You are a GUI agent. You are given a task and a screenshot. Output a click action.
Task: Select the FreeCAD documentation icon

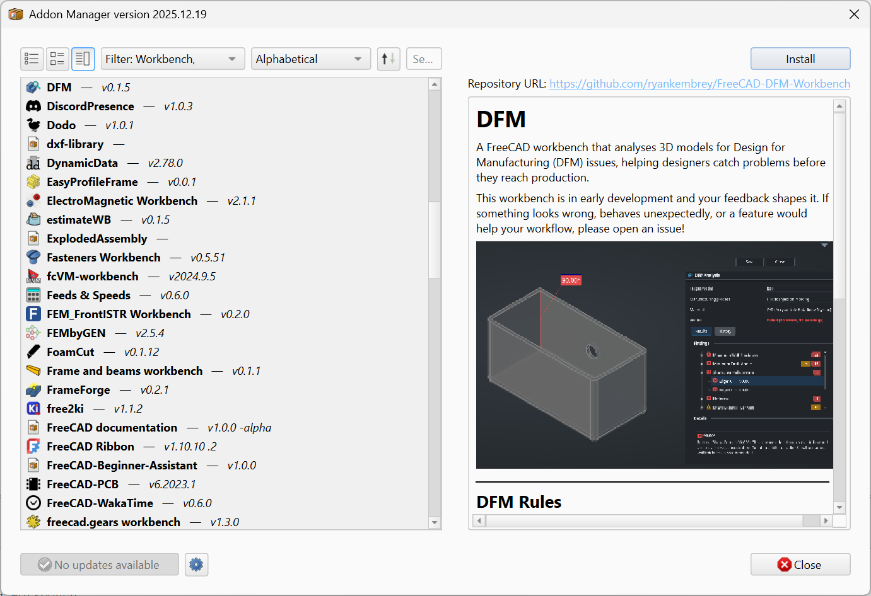click(x=33, y=427)
